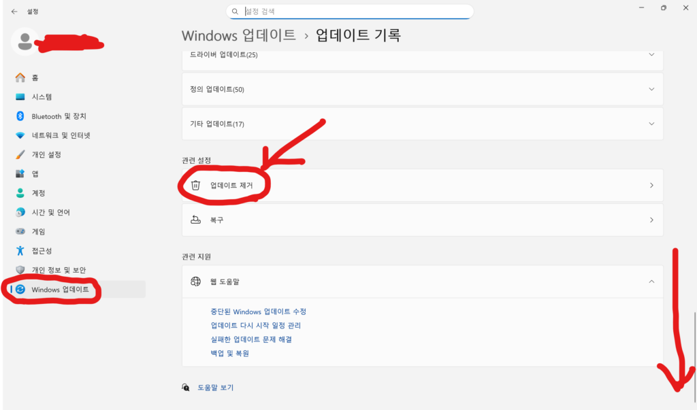Image resolution: width=697 pixels, height=410 pixels.
Task: Click the back arrow in Settings title bar
Action: [x=14, y=12]
